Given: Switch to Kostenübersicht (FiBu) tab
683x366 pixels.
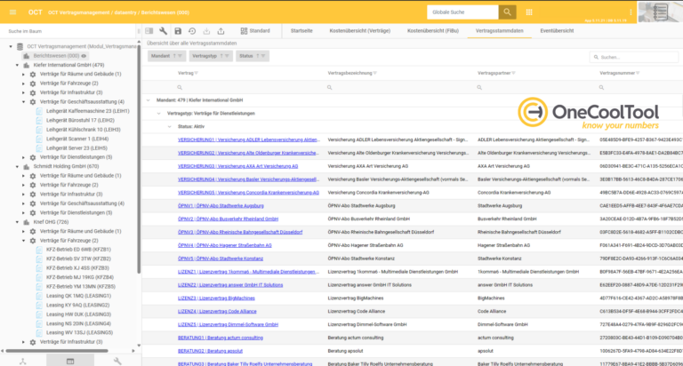Looking at the screenshot, I should (433, 31).
